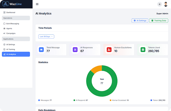The height and width of the screenshot is (111, 171).
Task: Click the Tokens Used green icon
Action: click(x=143, y=50)
